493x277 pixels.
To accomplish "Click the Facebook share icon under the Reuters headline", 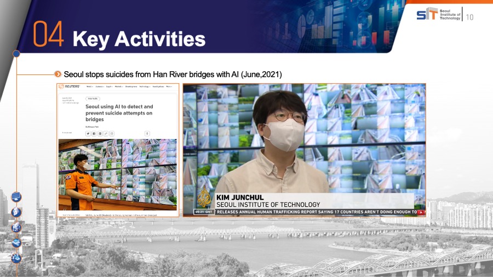I will pos(94,134).
